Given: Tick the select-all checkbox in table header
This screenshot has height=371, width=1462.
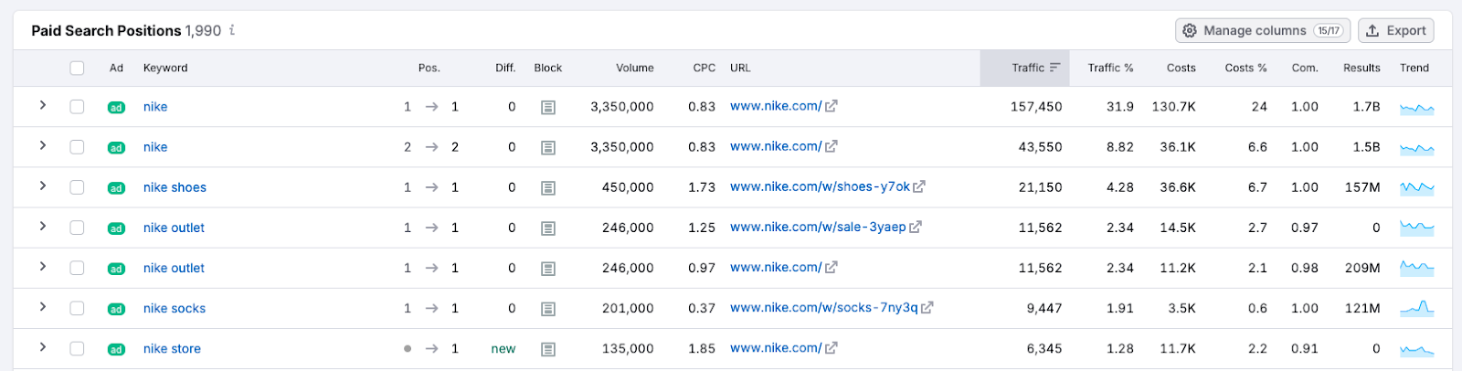Looking at the screenshot, I should 77,68.
